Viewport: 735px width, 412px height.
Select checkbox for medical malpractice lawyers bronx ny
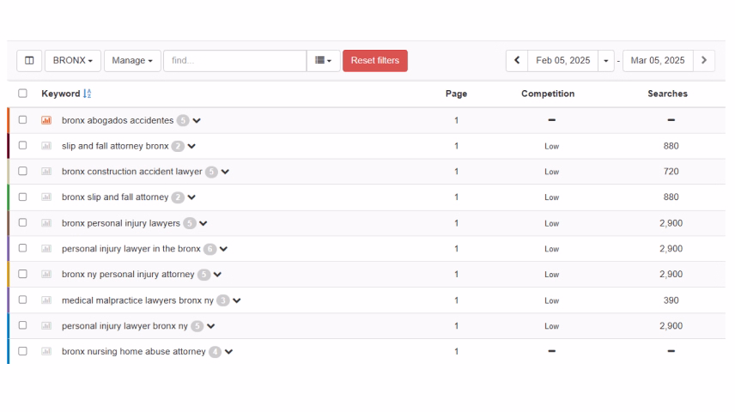[x=22, y=300]
